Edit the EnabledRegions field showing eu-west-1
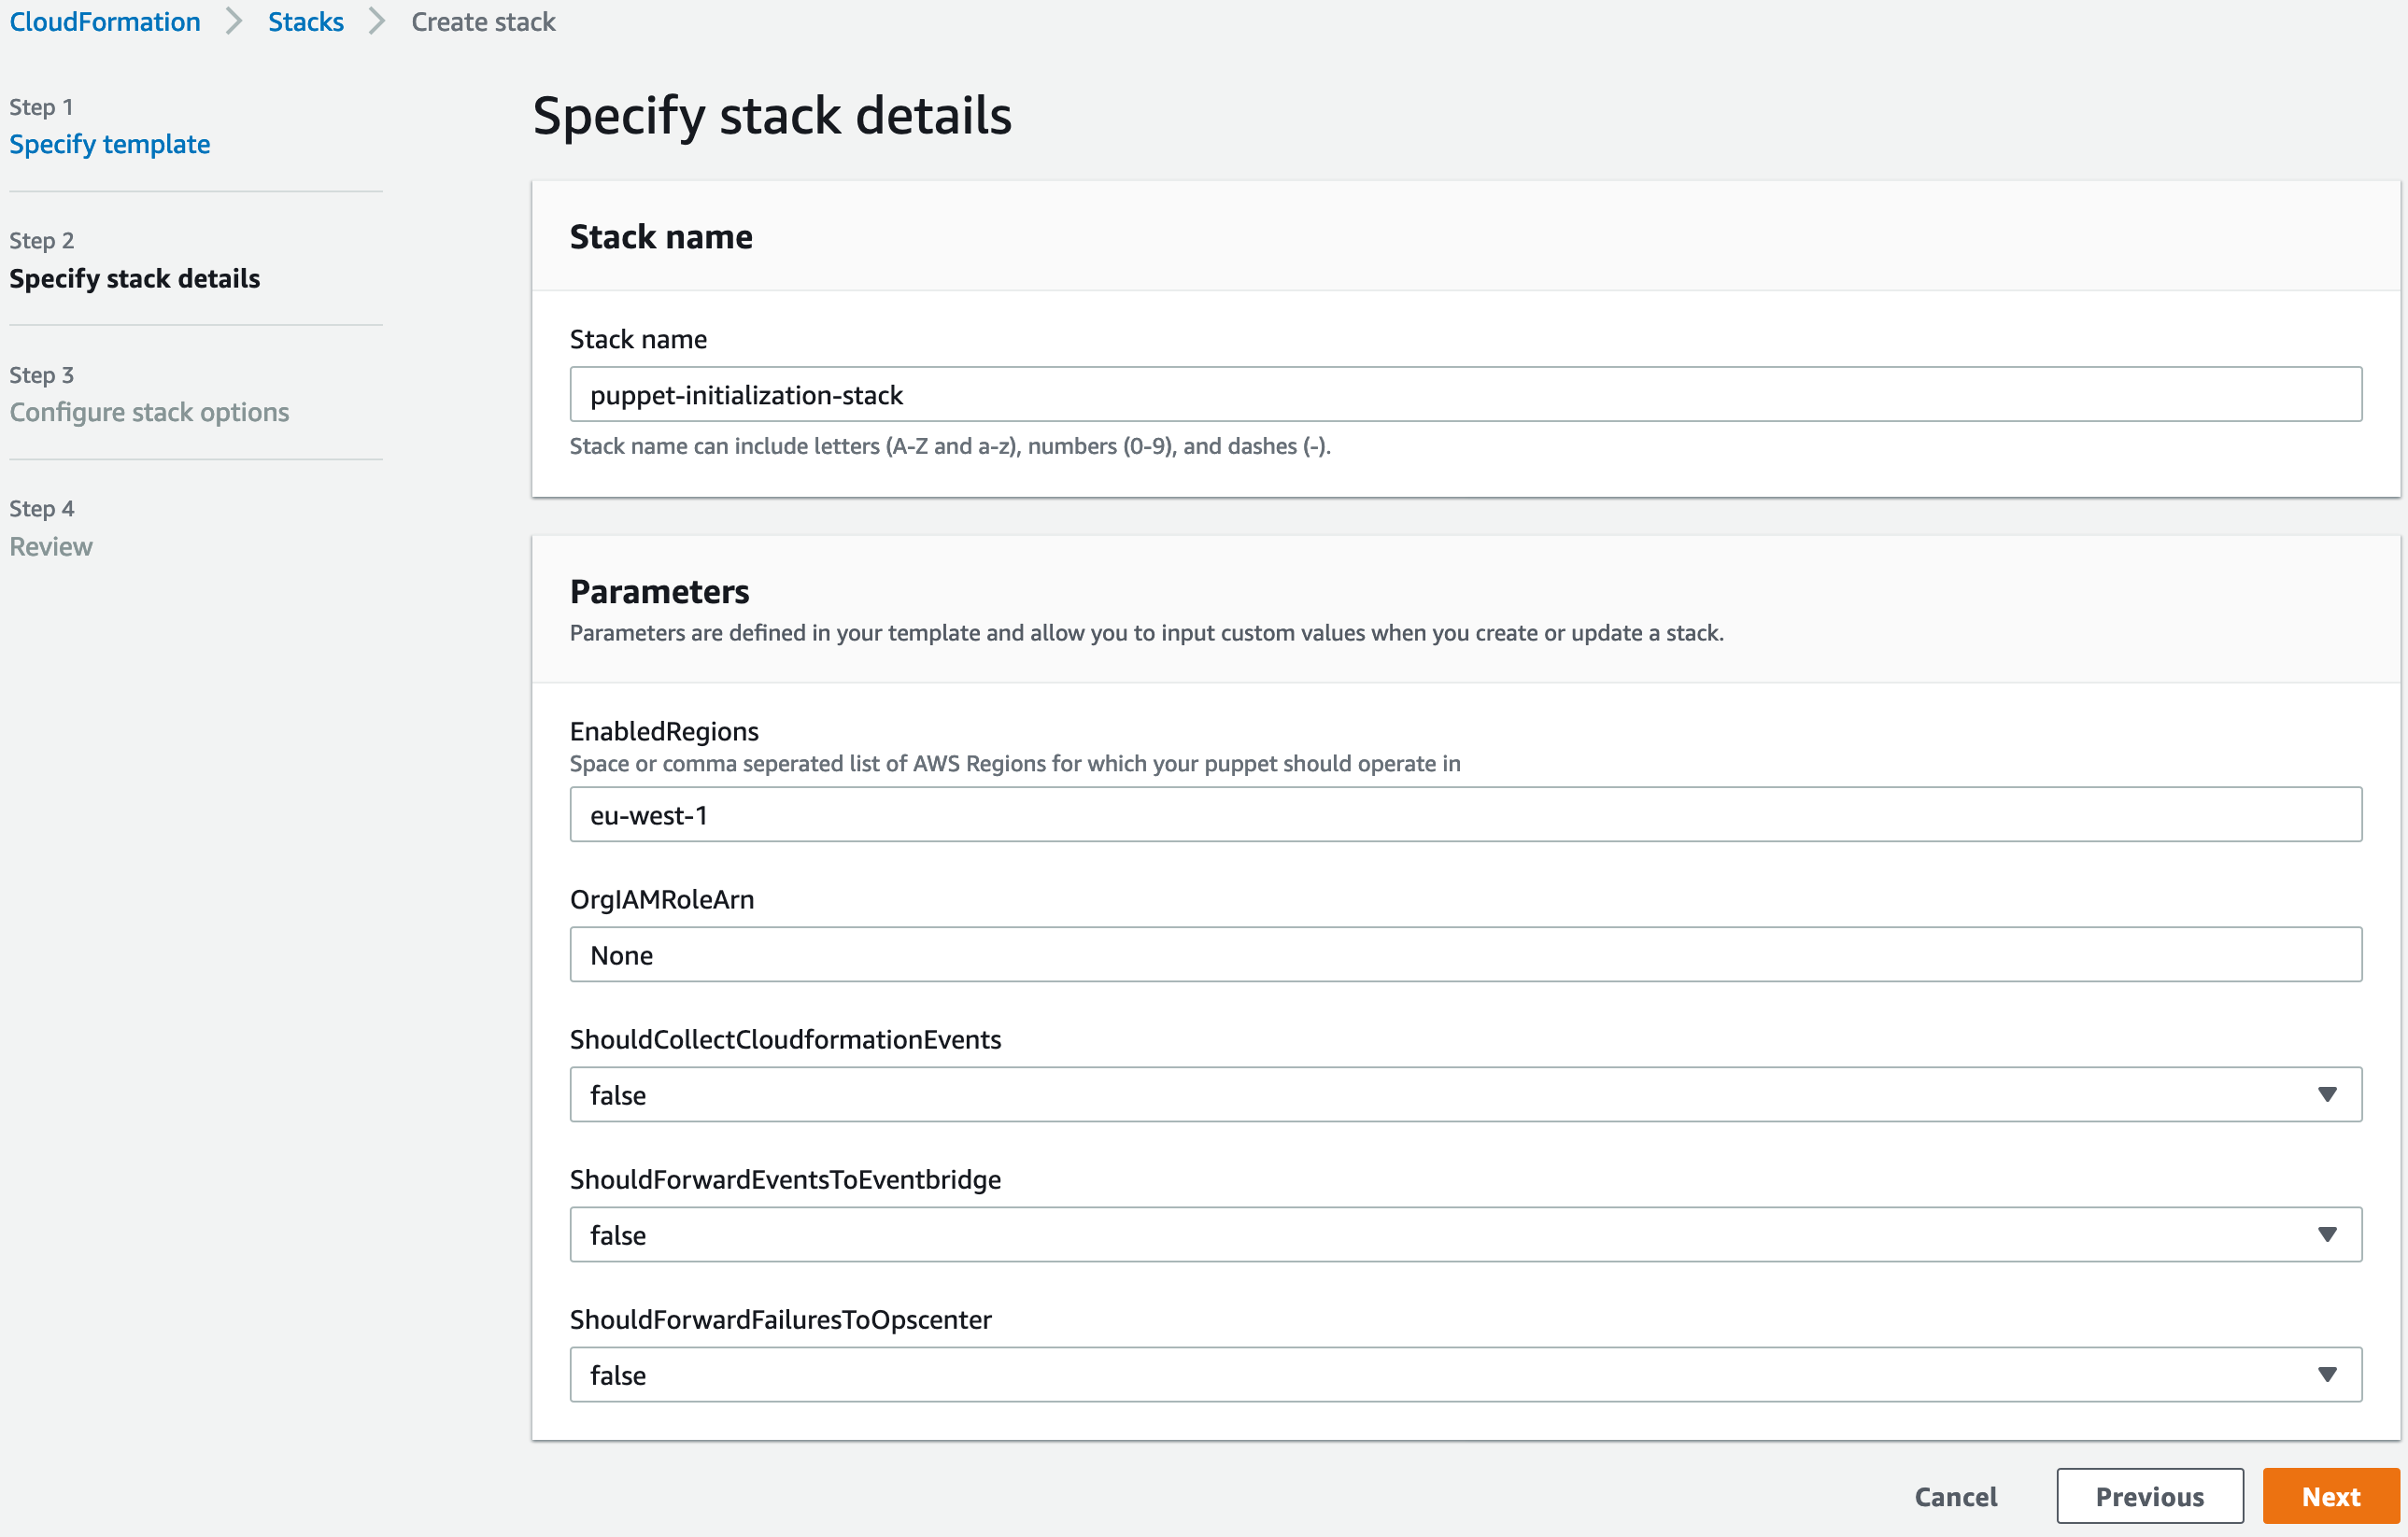Image resolution: width=2408 pixels, height=1537 pixels. [1465, 814]
